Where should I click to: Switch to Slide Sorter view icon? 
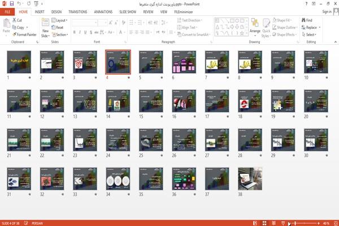[x=264, y=223]
